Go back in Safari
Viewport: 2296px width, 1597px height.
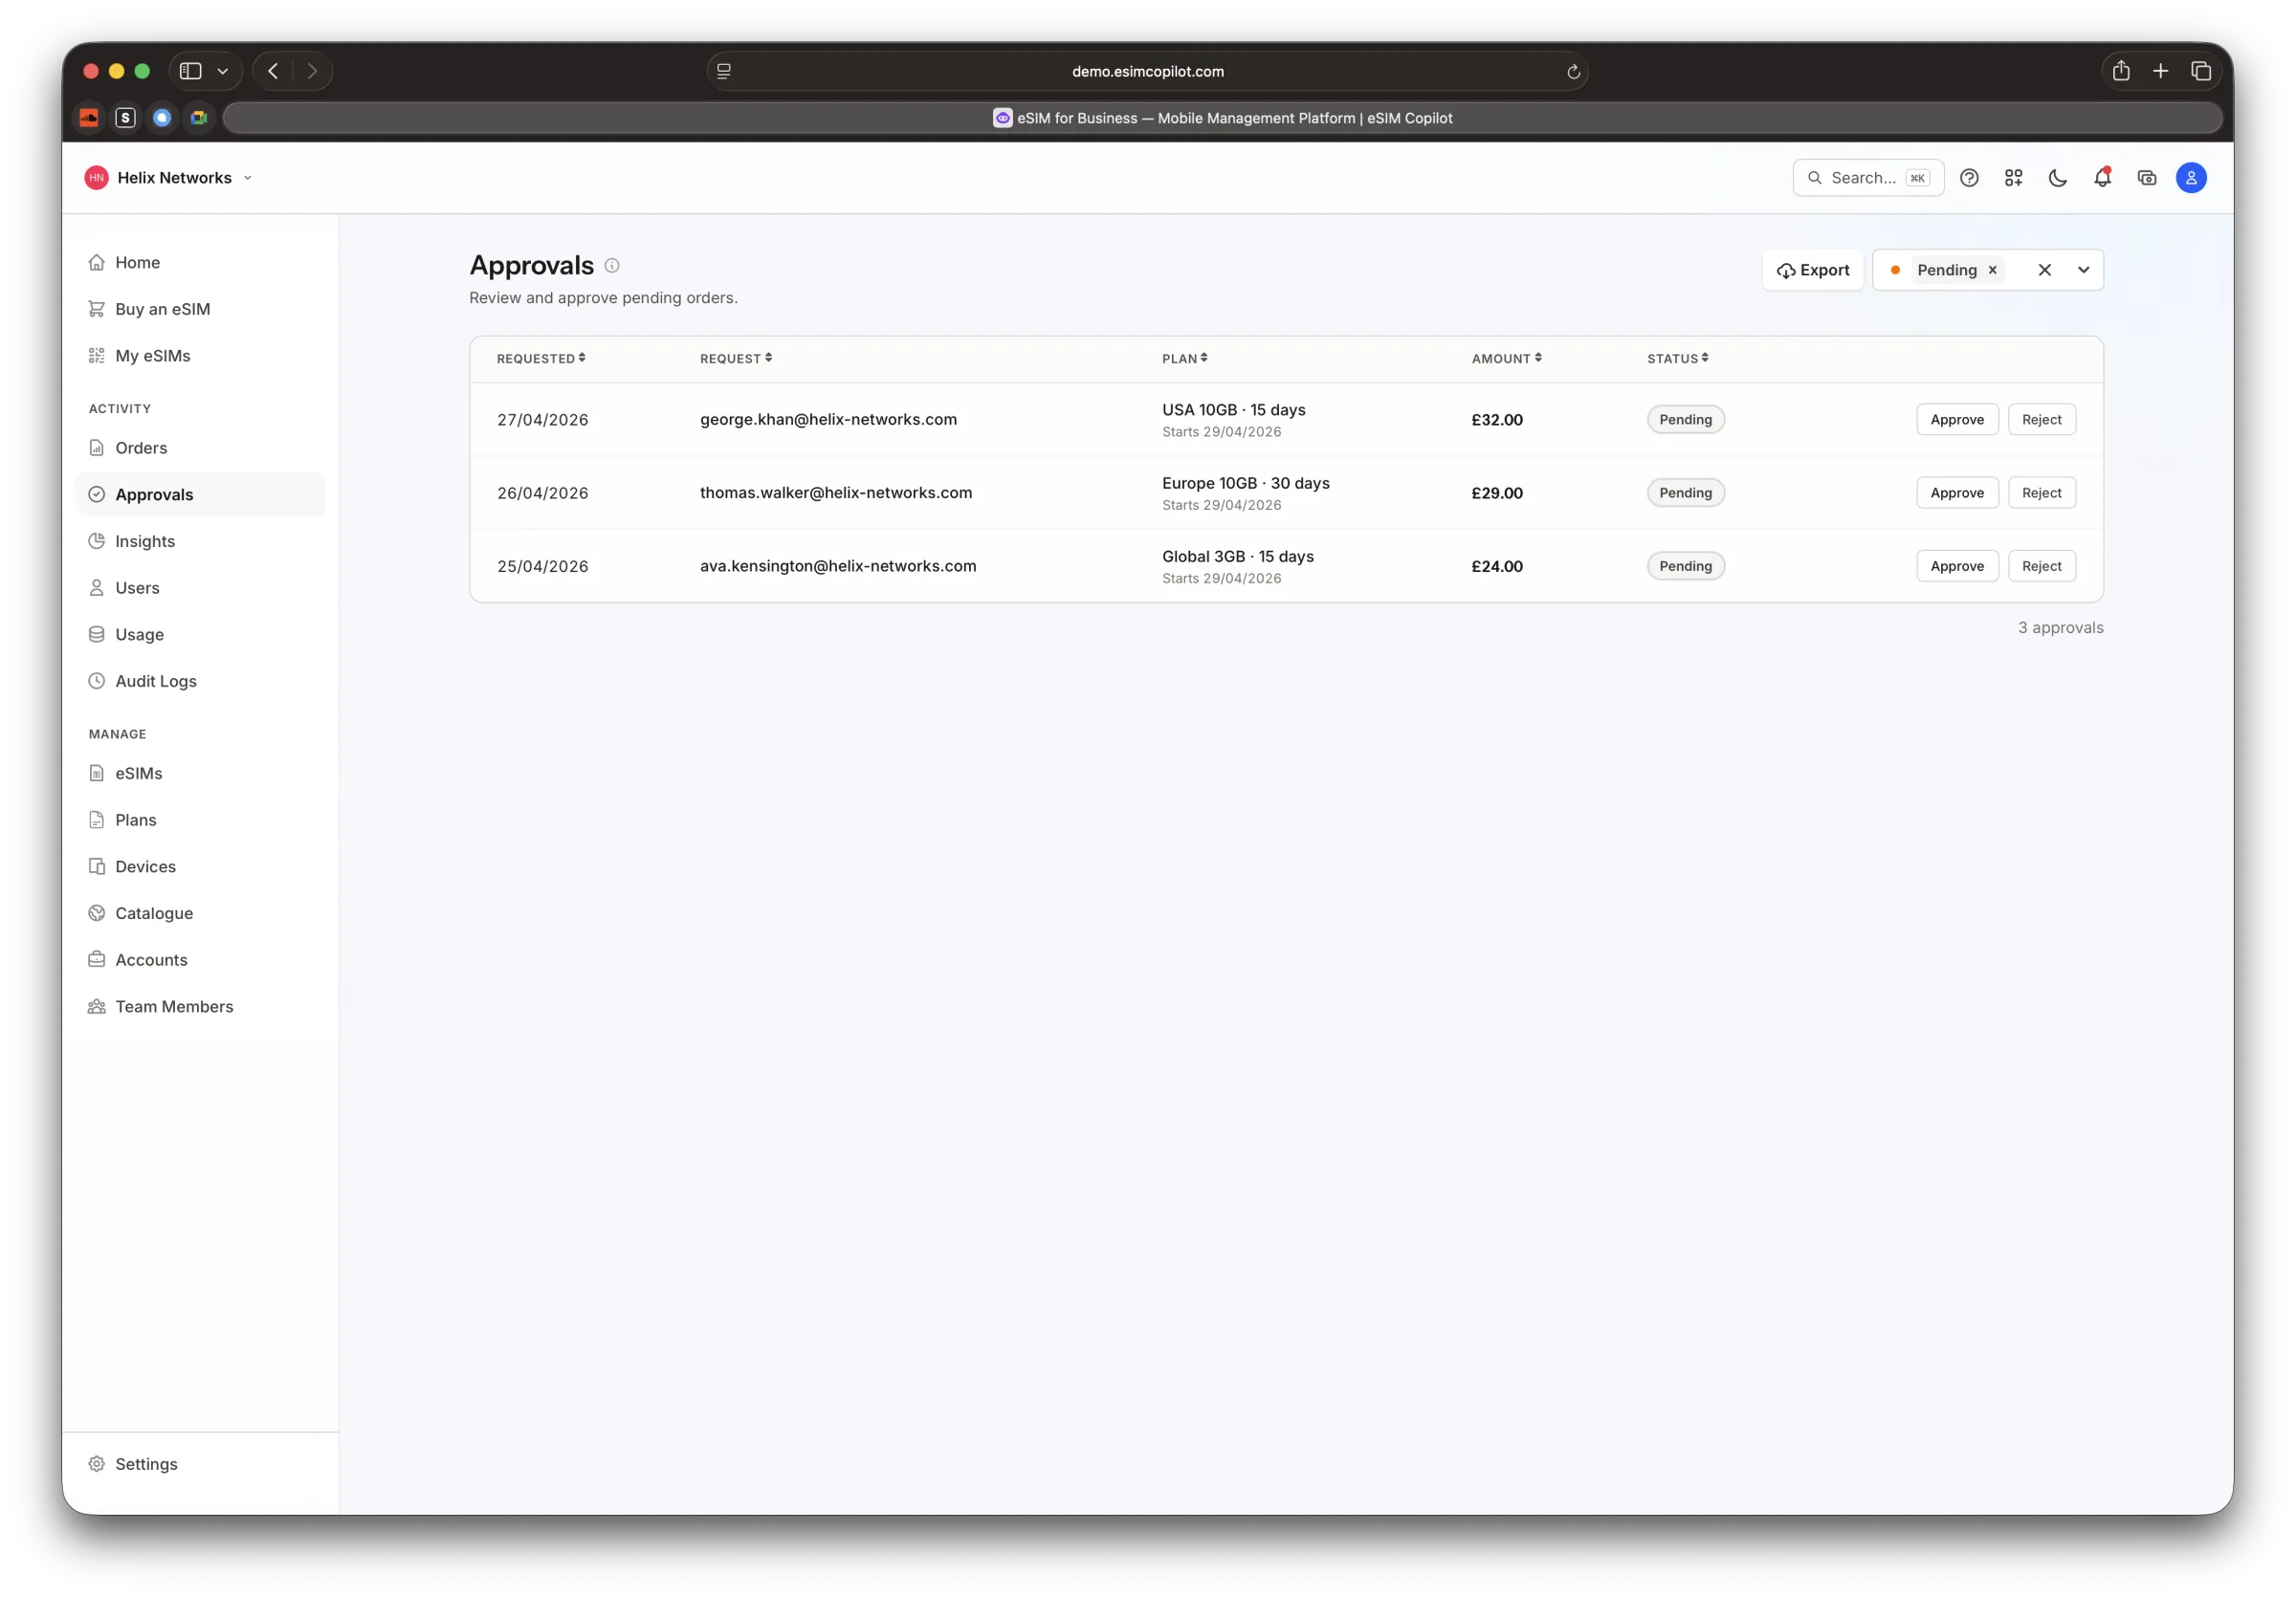pyautogui.click(x=273, y=71)
